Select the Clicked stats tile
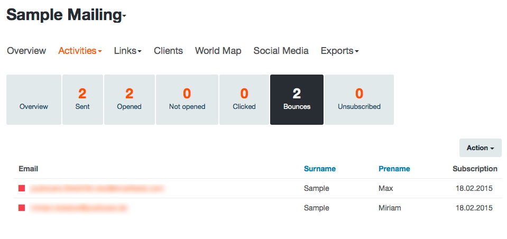The height and width of the screenshot is (239, 507). click(x=244, y=99)
